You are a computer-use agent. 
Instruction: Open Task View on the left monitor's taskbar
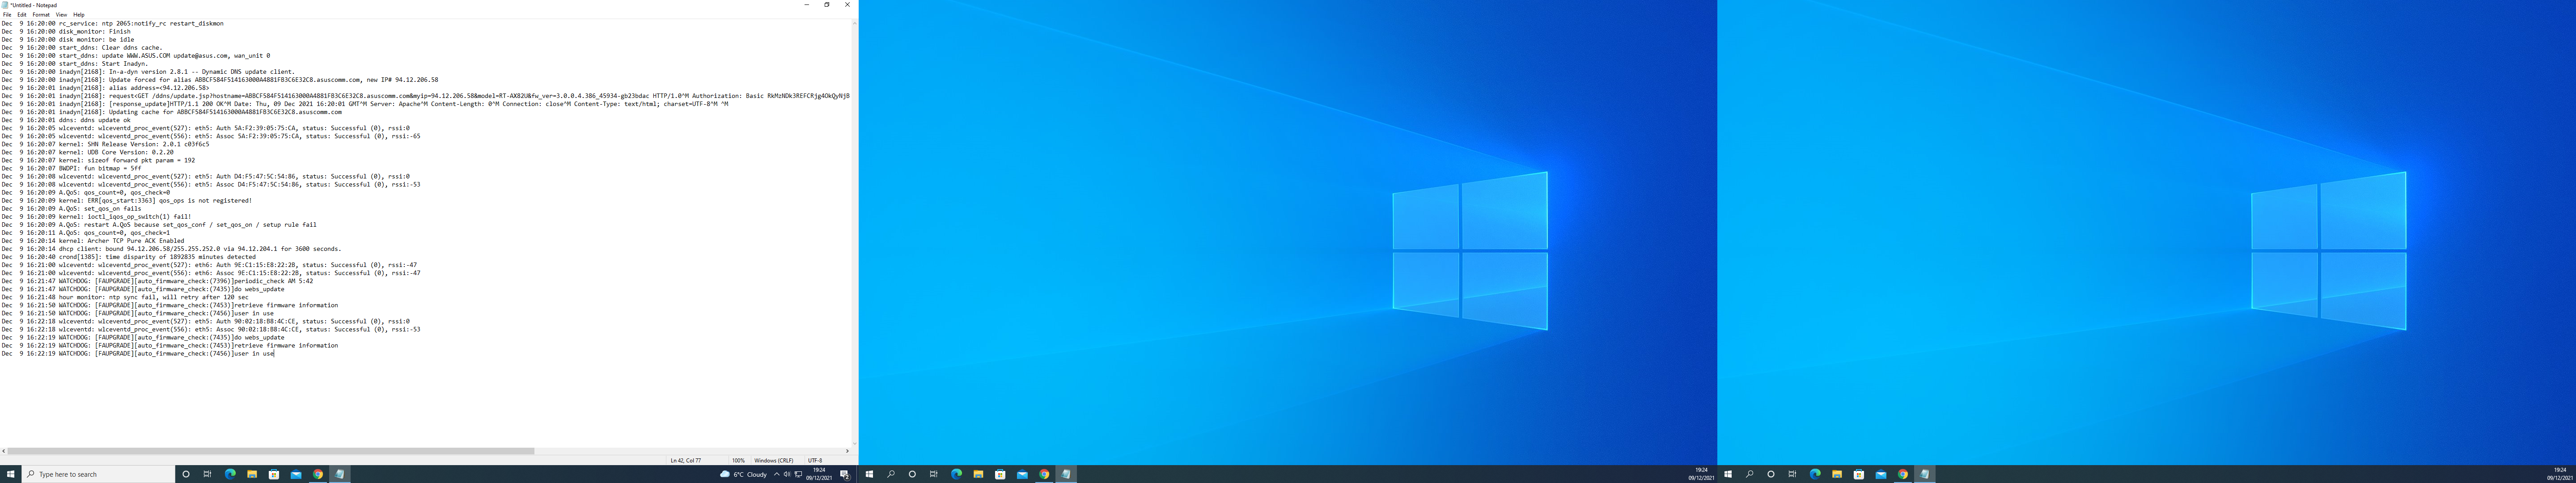208,474
